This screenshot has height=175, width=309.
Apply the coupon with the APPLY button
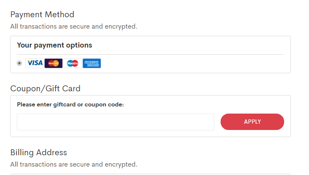(x=252, y=122)
